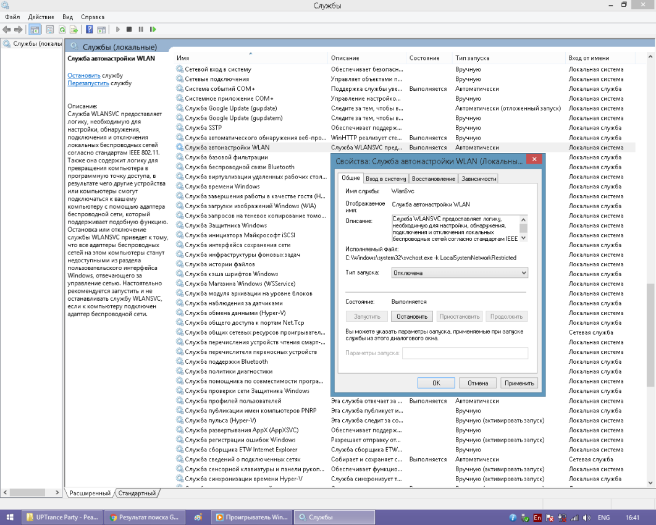Select the Служба времени Windows row
The height and width of the screenshot is (525, 656).
(x=222, y=187)
